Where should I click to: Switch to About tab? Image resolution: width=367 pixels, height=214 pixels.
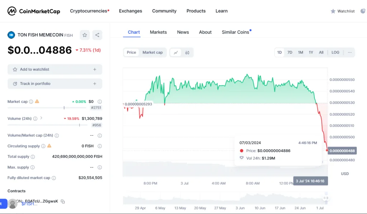(205, 32)
